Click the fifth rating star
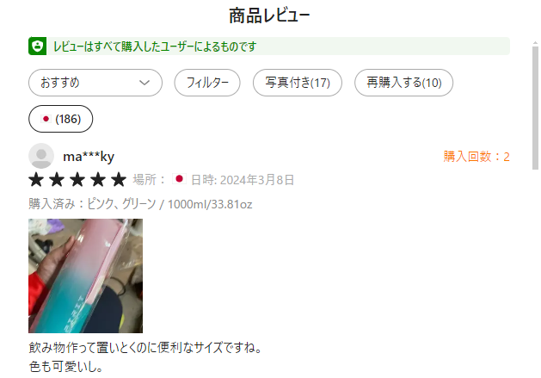 pyautogui.click(x=119, y=180)
